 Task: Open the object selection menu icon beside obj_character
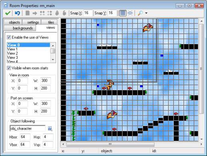tap(50, 129)
